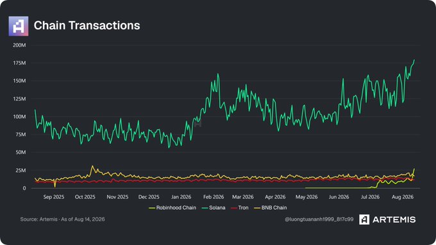Click the 'Jan 2026' x-axis label
This screenshot has width=436, height=245.
[x=181, y=197]
